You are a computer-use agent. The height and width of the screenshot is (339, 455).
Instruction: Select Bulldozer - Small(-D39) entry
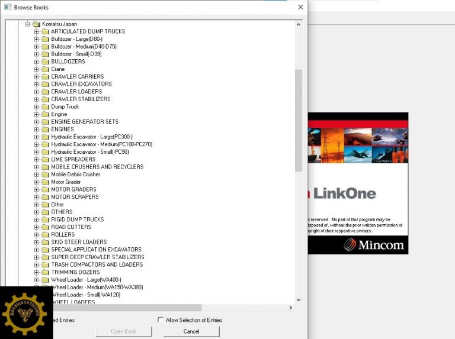(76, 54)
